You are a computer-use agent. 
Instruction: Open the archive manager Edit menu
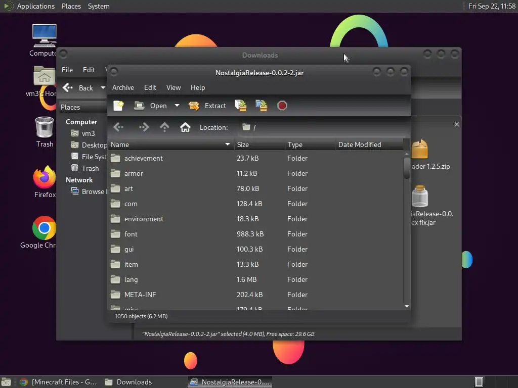[x=150, y=87]
